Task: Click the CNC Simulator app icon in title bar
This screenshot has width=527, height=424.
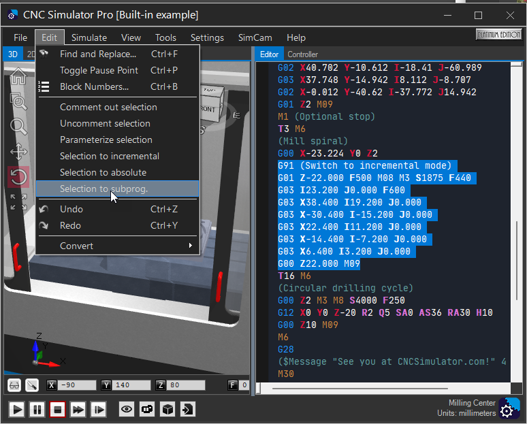Action: 12,15
